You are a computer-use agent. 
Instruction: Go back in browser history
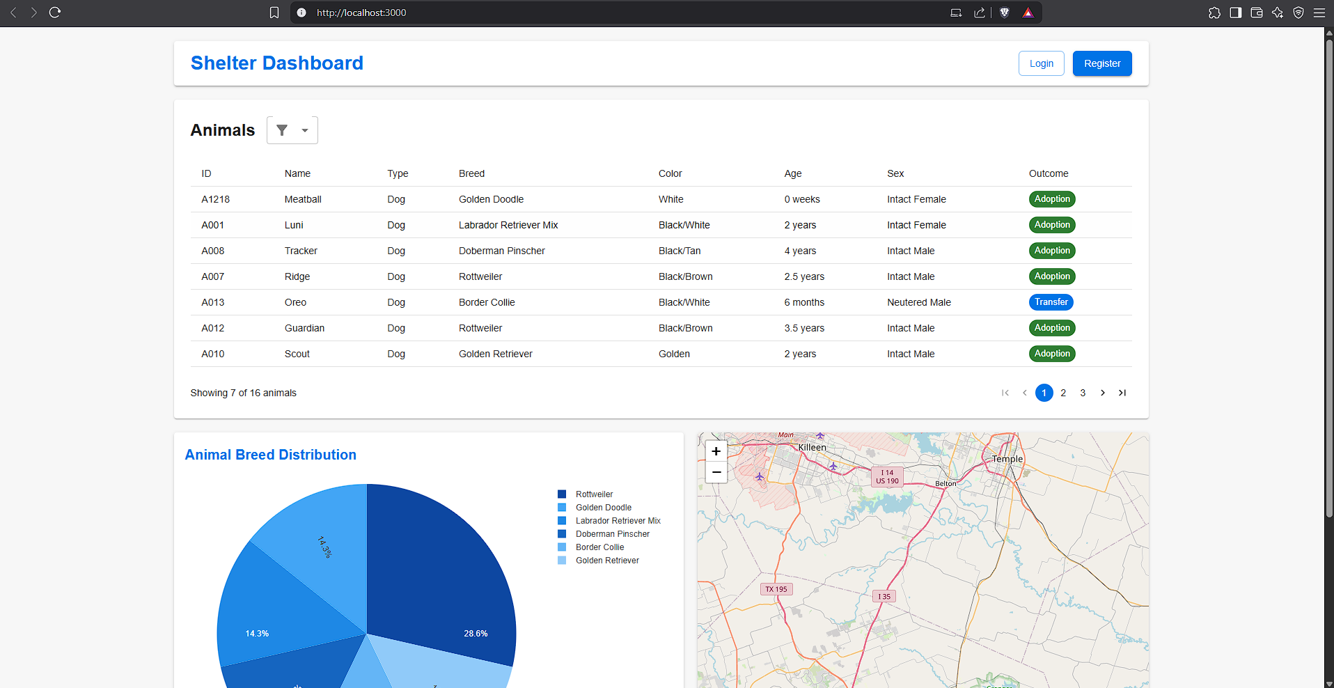pyautogui.click(x=13, y=13)
